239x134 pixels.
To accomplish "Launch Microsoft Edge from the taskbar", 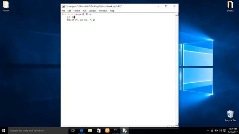I will click(81, 131).
